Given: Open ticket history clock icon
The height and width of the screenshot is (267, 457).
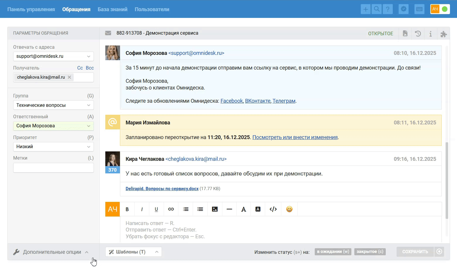Looking at the screenshot, I should coord(418,33).
